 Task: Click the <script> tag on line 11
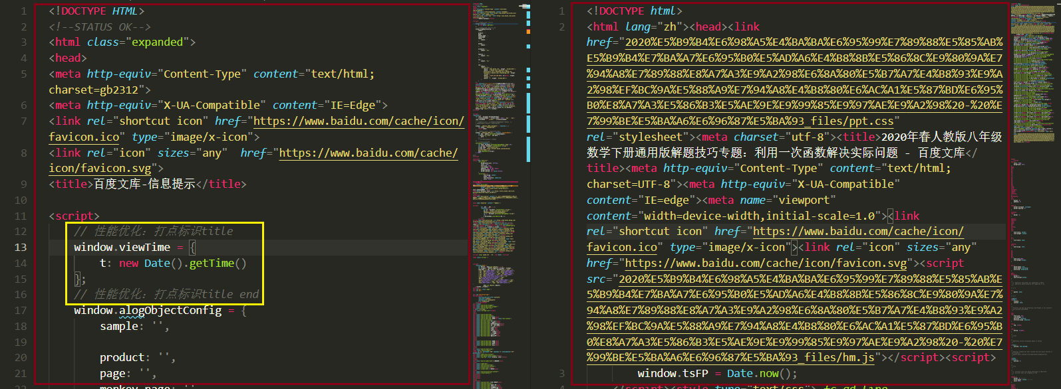(x=74, y=216)
